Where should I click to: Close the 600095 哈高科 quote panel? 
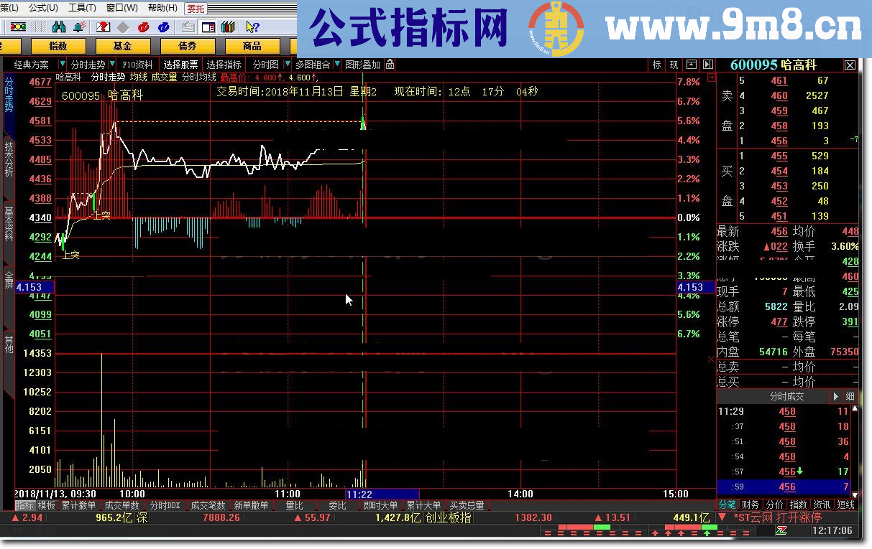(x=850, y=65)
